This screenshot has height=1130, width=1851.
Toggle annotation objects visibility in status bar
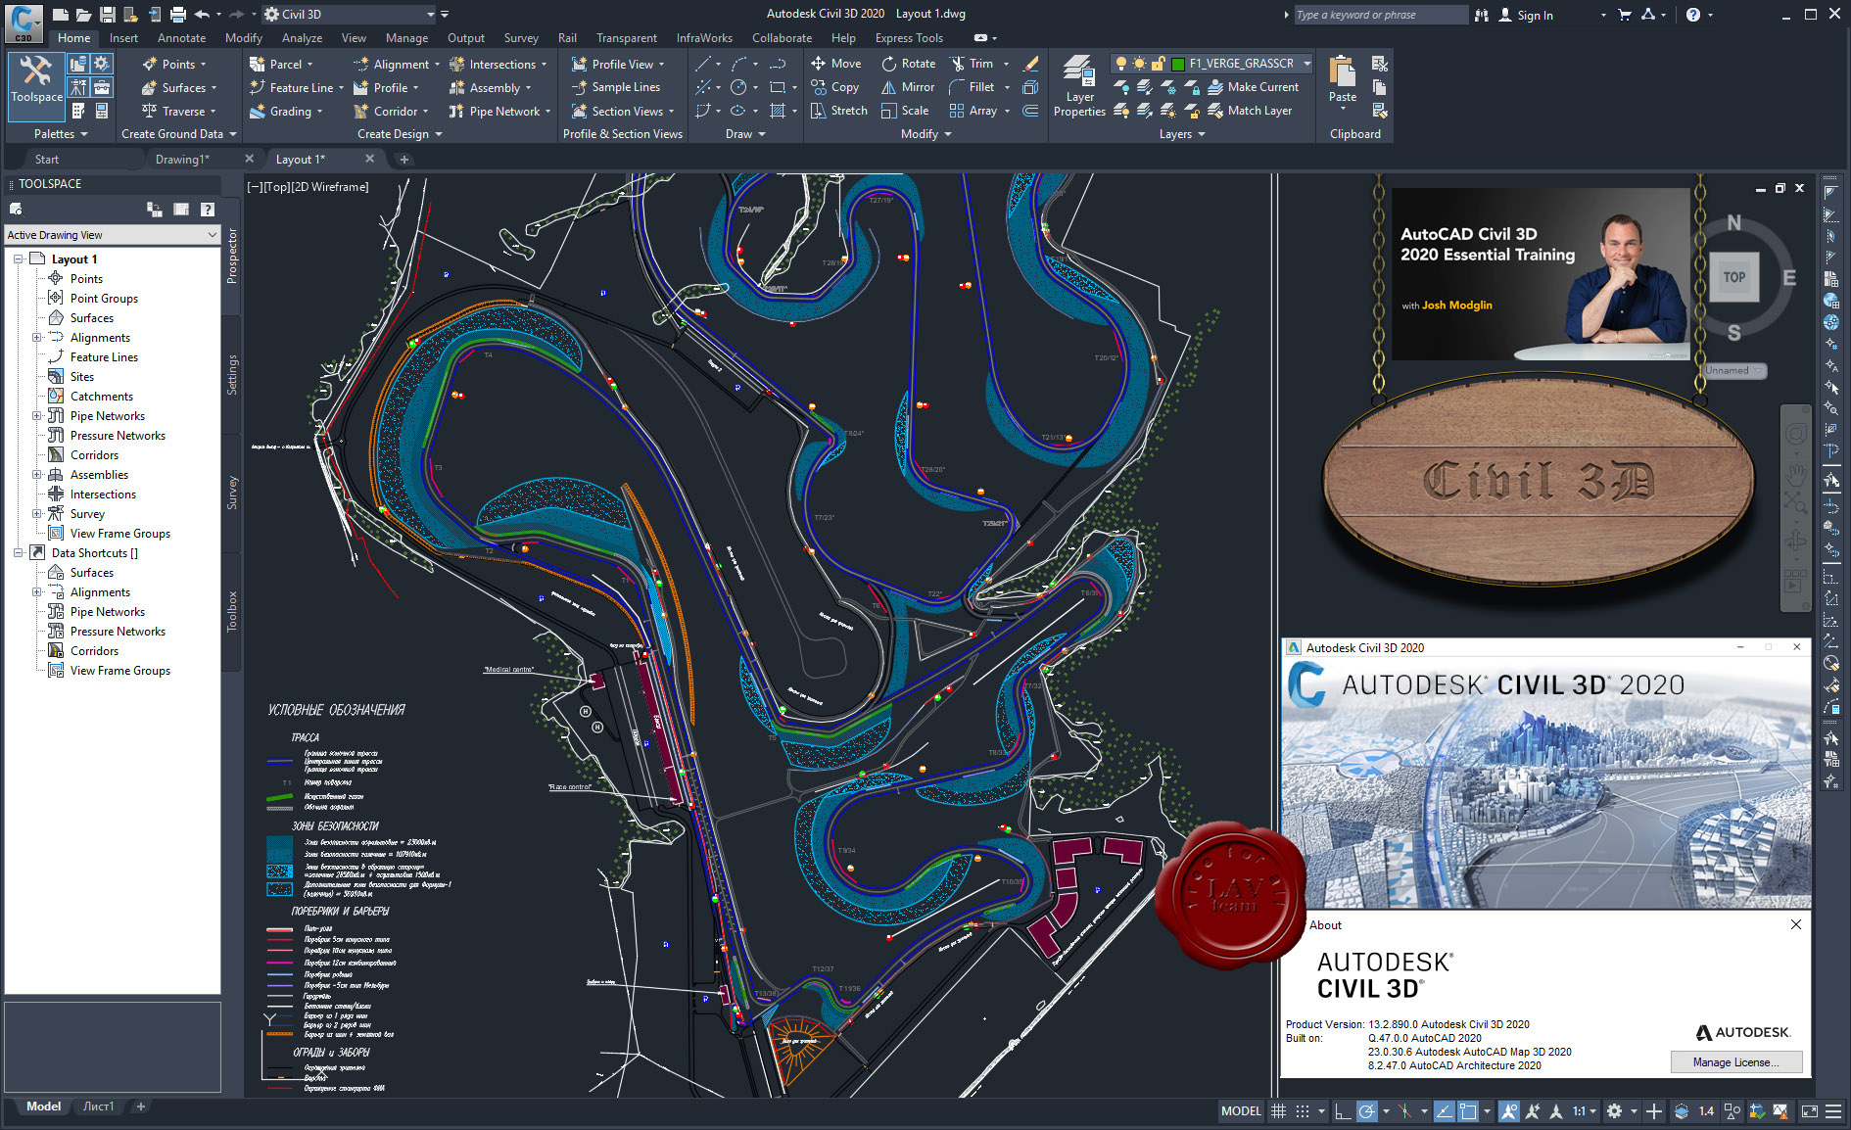pos(1509,1111)
